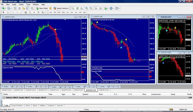This screenshot has width=193, height=112.
Task: Switch chart to bar chart style
Action: click(x=73, y=8)
